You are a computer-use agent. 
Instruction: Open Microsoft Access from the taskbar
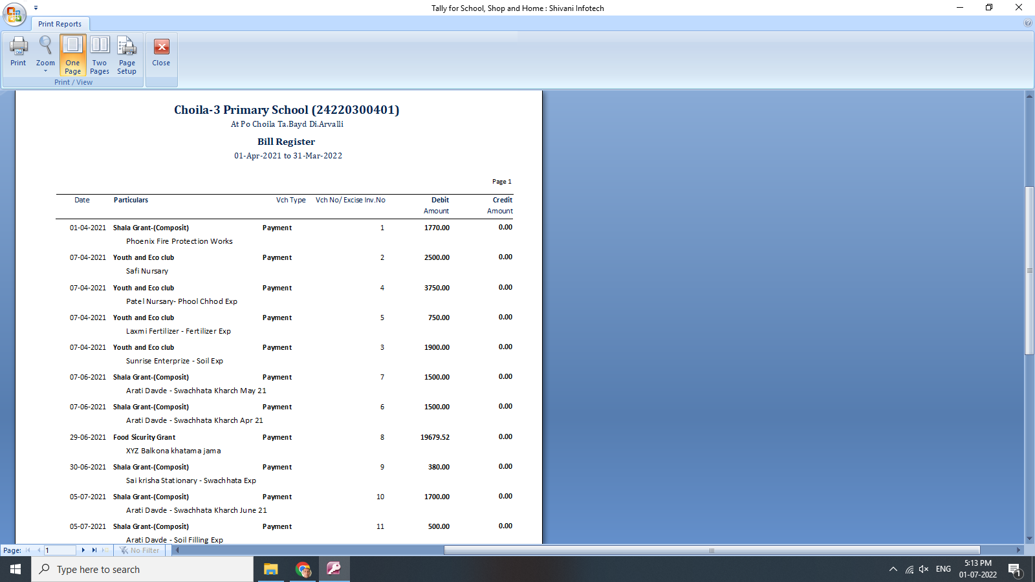pyautogui.click(x=334, y=569)
